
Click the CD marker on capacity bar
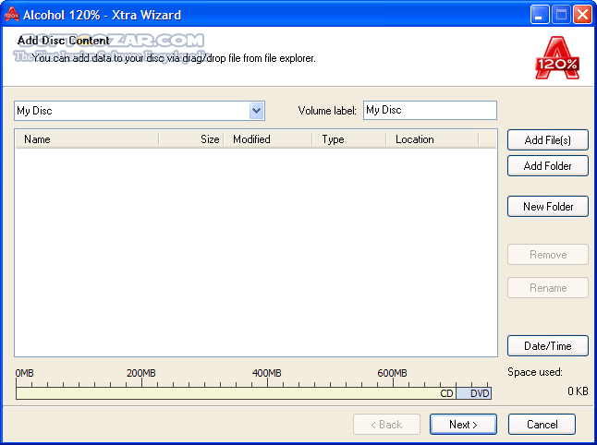coord(446,393)
